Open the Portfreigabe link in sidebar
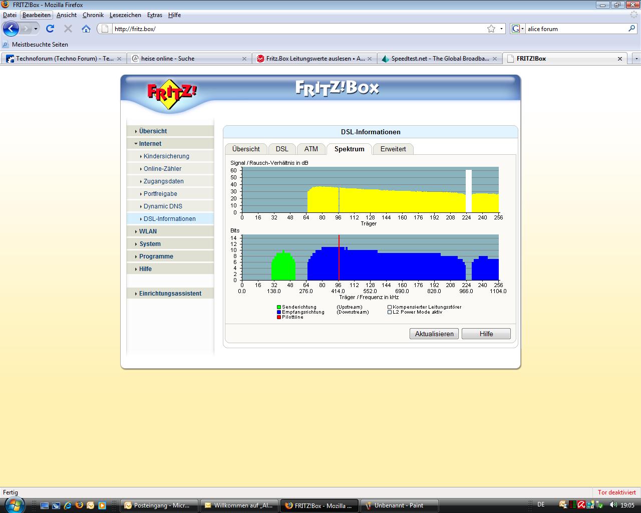The width and height of the screenshot is (641, 513). [160, 194]
